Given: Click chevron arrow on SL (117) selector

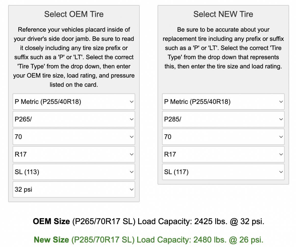Looking at the screenshot, I should pyautogui.click(x=281, y=172).
